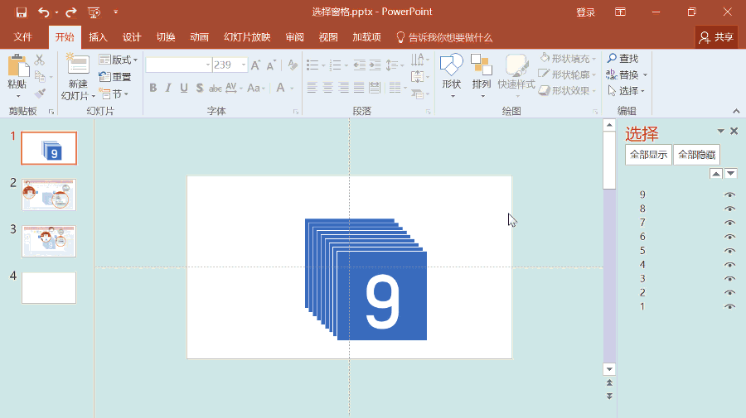Click the Undo arrow icon

pos(43,12)
